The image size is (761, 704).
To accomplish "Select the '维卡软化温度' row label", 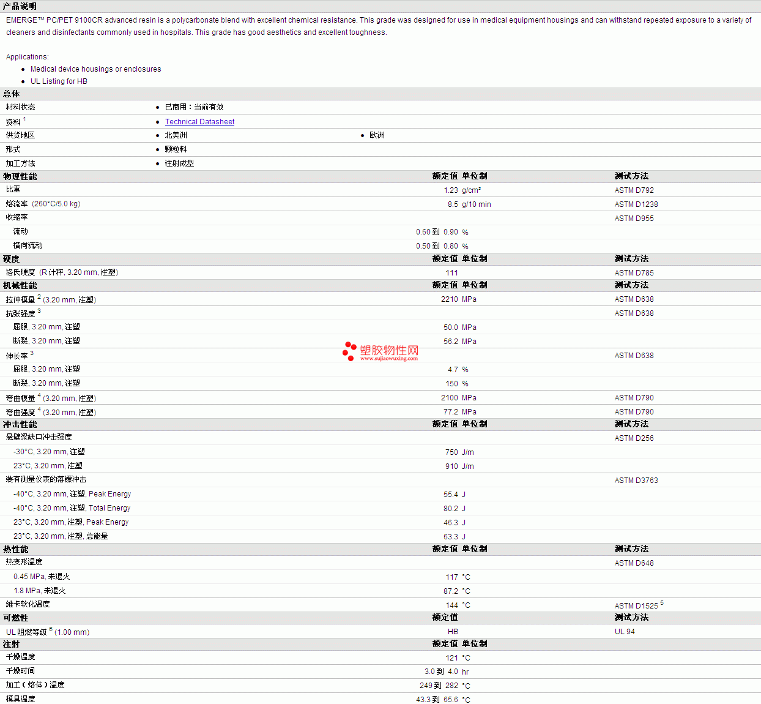I will [28, 604].
